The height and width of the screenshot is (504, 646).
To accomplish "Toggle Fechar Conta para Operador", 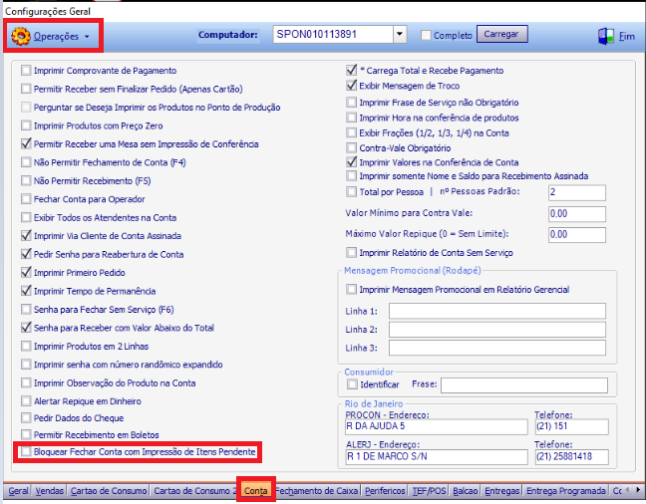I will [26, 199].
